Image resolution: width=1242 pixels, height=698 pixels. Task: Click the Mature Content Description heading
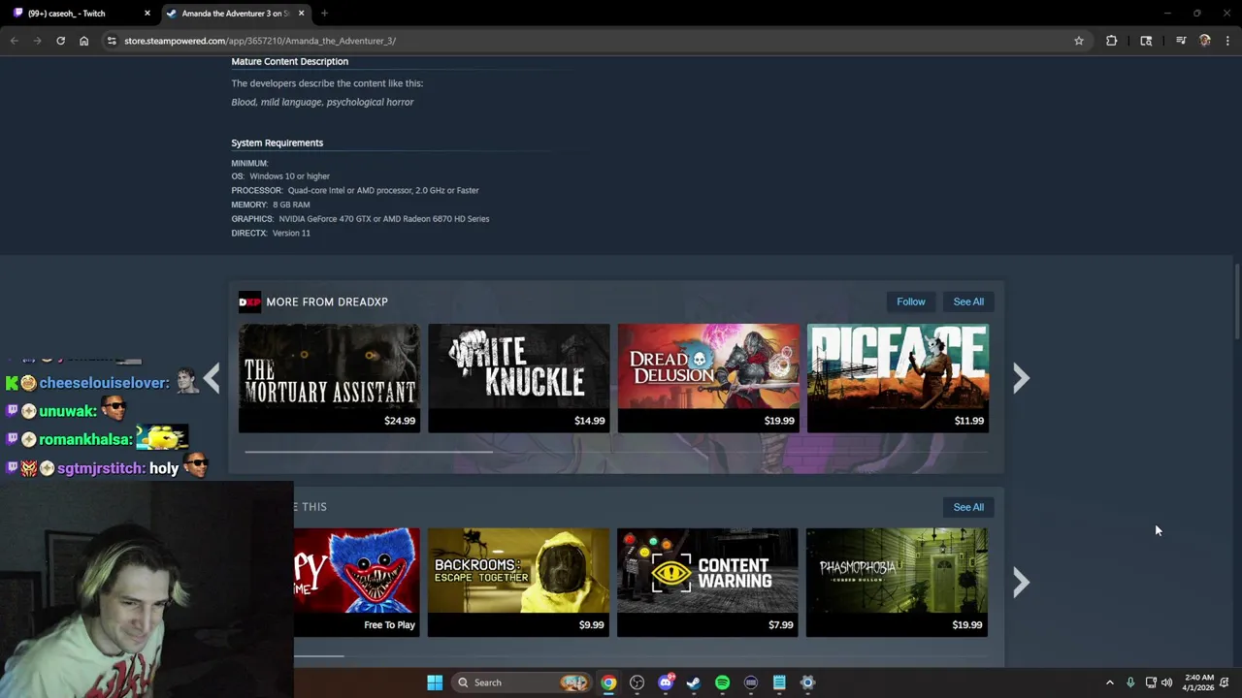pyautogui.click(x=289, y=61)
